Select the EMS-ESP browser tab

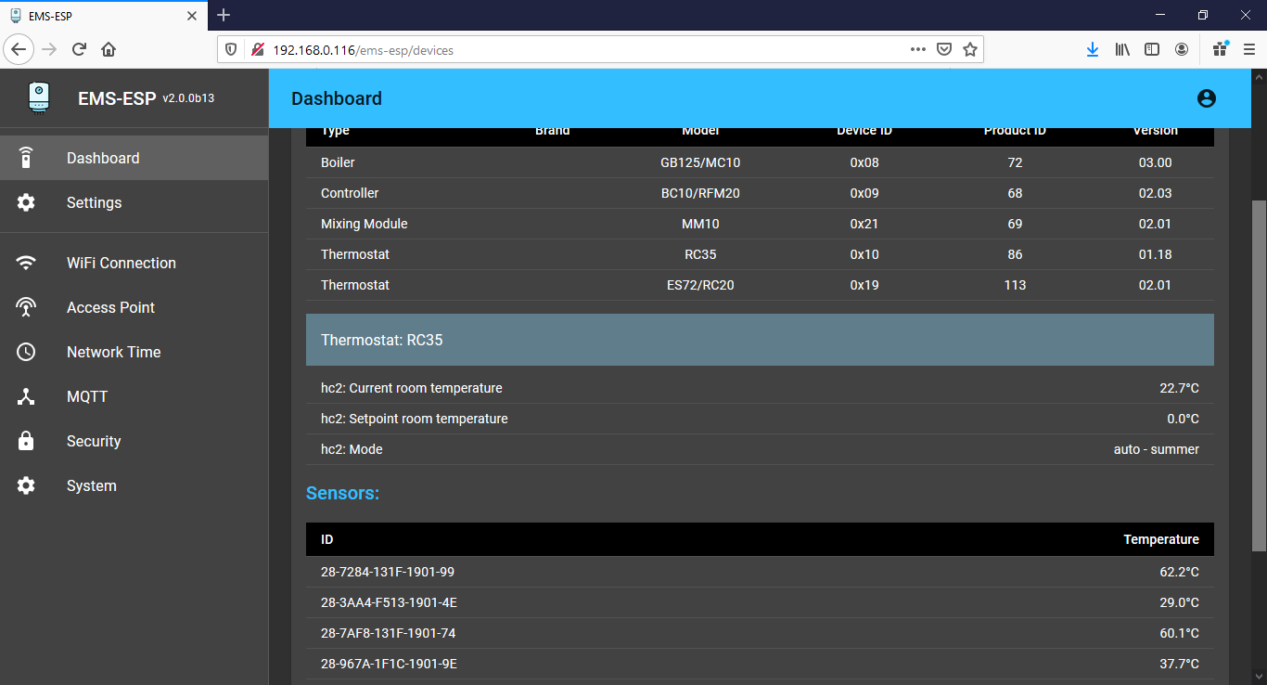pyautogui.click(x=102, y=16)
